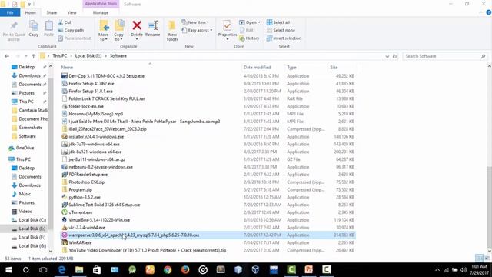Open the Easy access dropdown

tap(197, 30)
